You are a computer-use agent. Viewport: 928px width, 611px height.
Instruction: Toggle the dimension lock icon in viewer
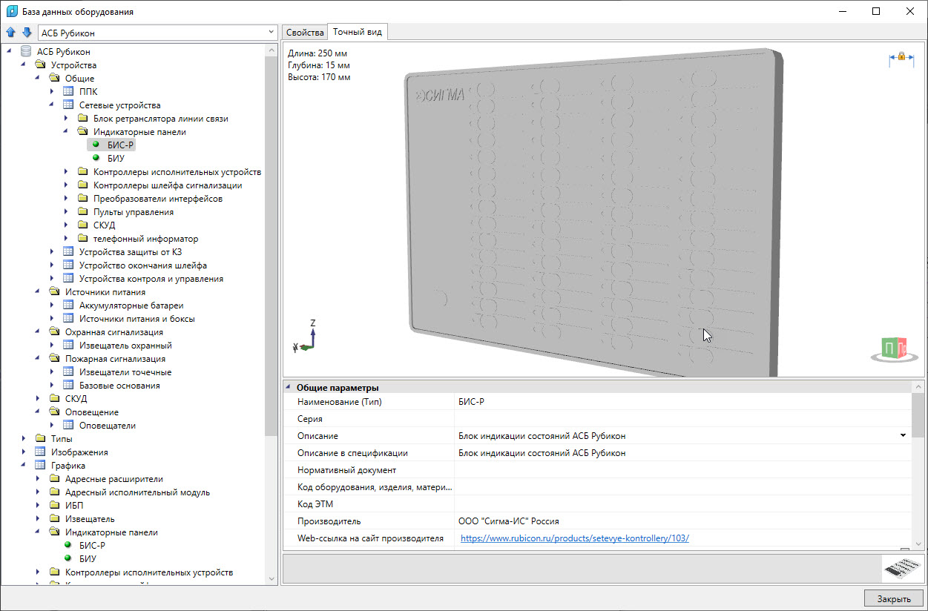coord(901,57)
